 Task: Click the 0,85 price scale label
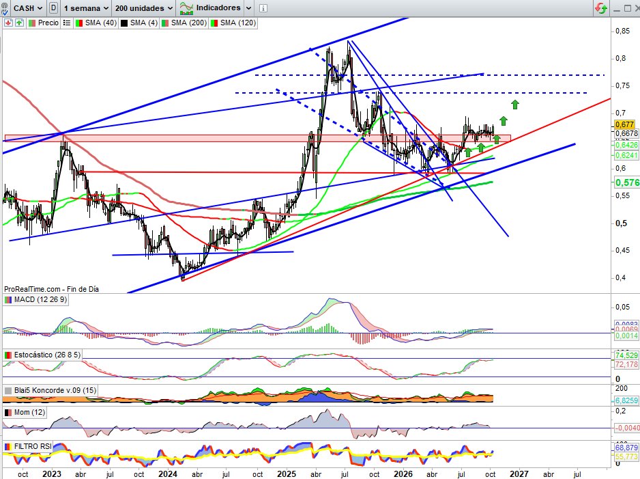pyautogui.click(x=622, y=31)
